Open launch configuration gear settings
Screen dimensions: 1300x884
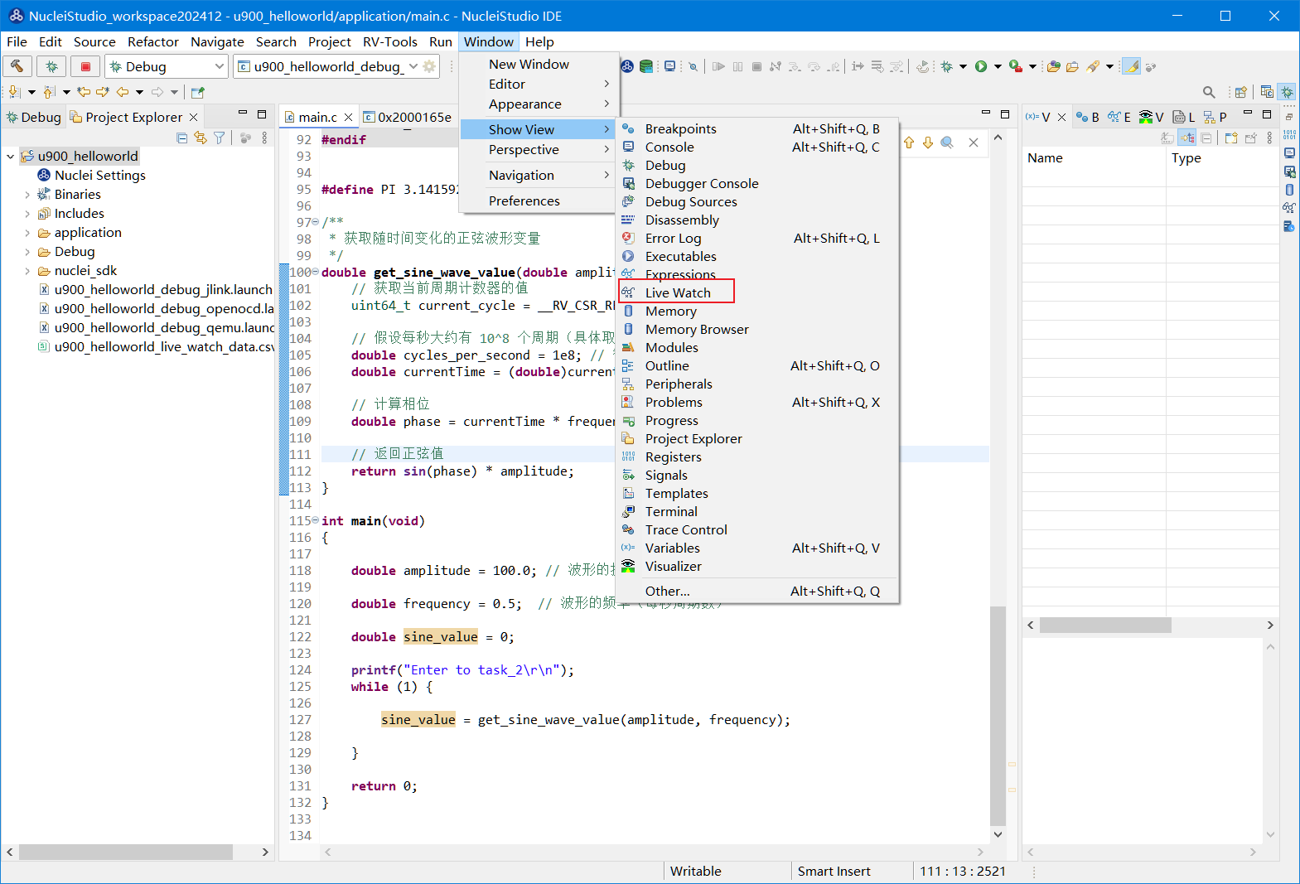(x=429, y=66)
